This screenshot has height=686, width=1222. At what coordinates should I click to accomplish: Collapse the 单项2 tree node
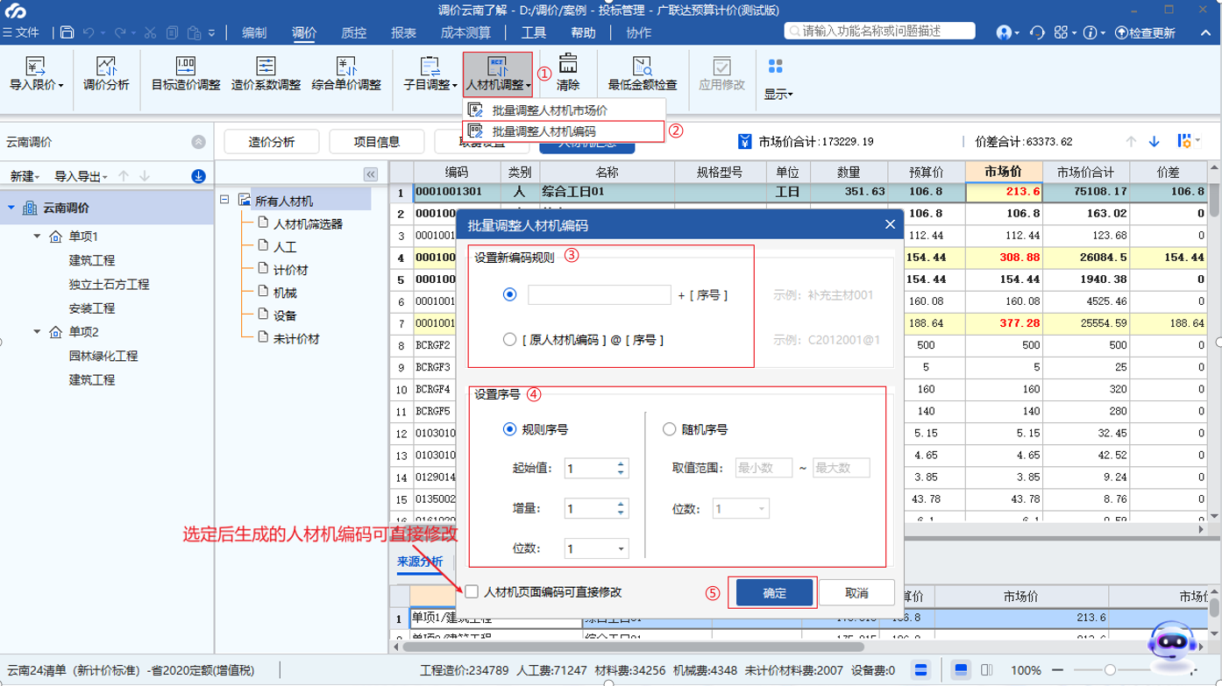coord(37,332)
